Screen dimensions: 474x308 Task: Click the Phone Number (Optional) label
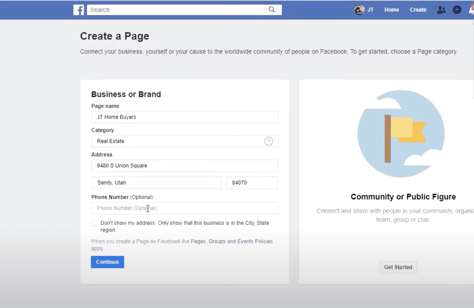point(122,197)
